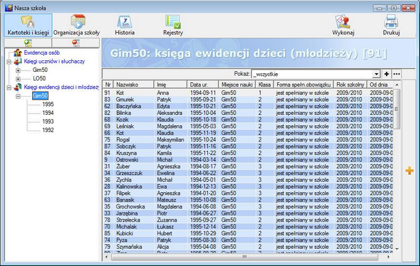Collapse Księgi uczniów i słuchaczy branch
Screen dimensions: 420x266
[9, 62]
